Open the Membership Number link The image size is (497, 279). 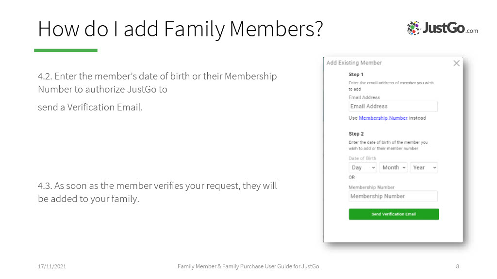383,118
